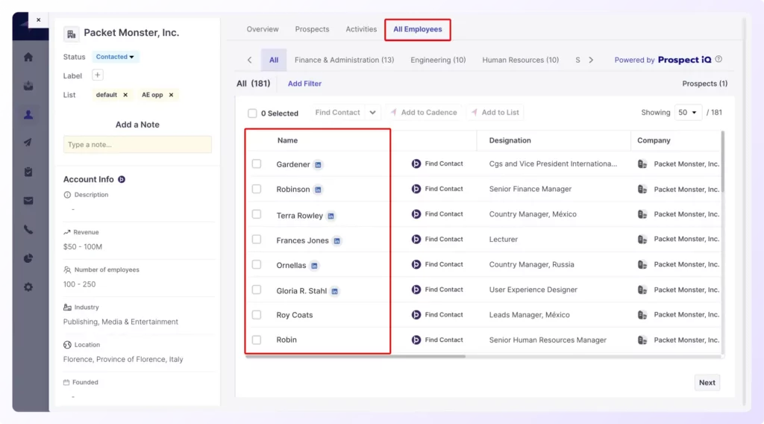Show more department tabs with right chevron
764x424 pixels.
pos(591,60)
